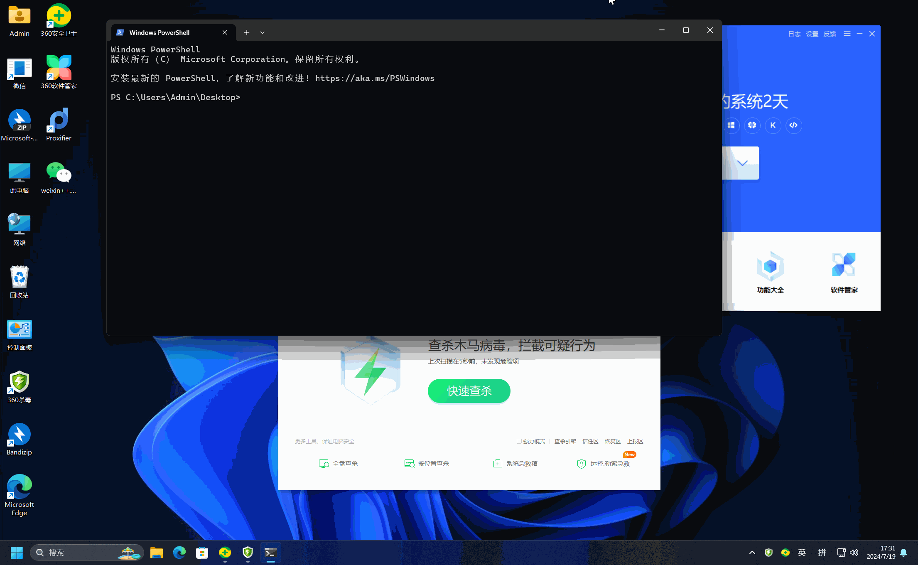Enable the 强力模式 checkbox

point(519,441)
